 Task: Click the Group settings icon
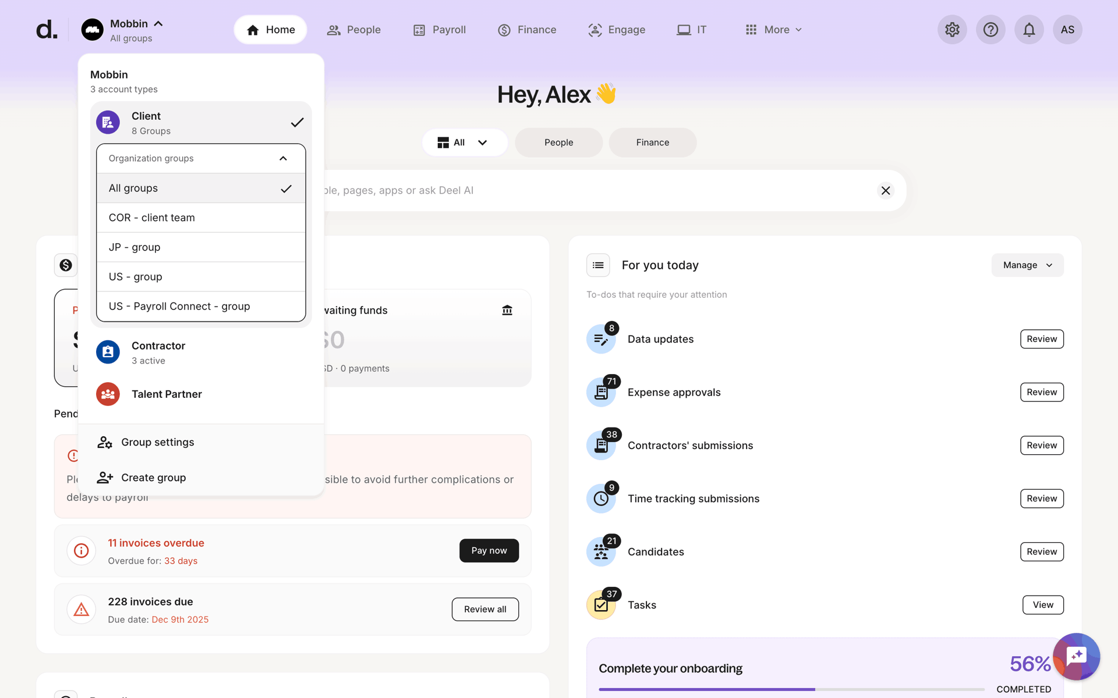pos(105,443)
